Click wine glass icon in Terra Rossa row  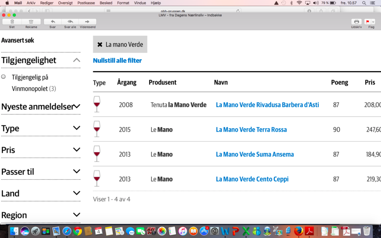(97, 129)
